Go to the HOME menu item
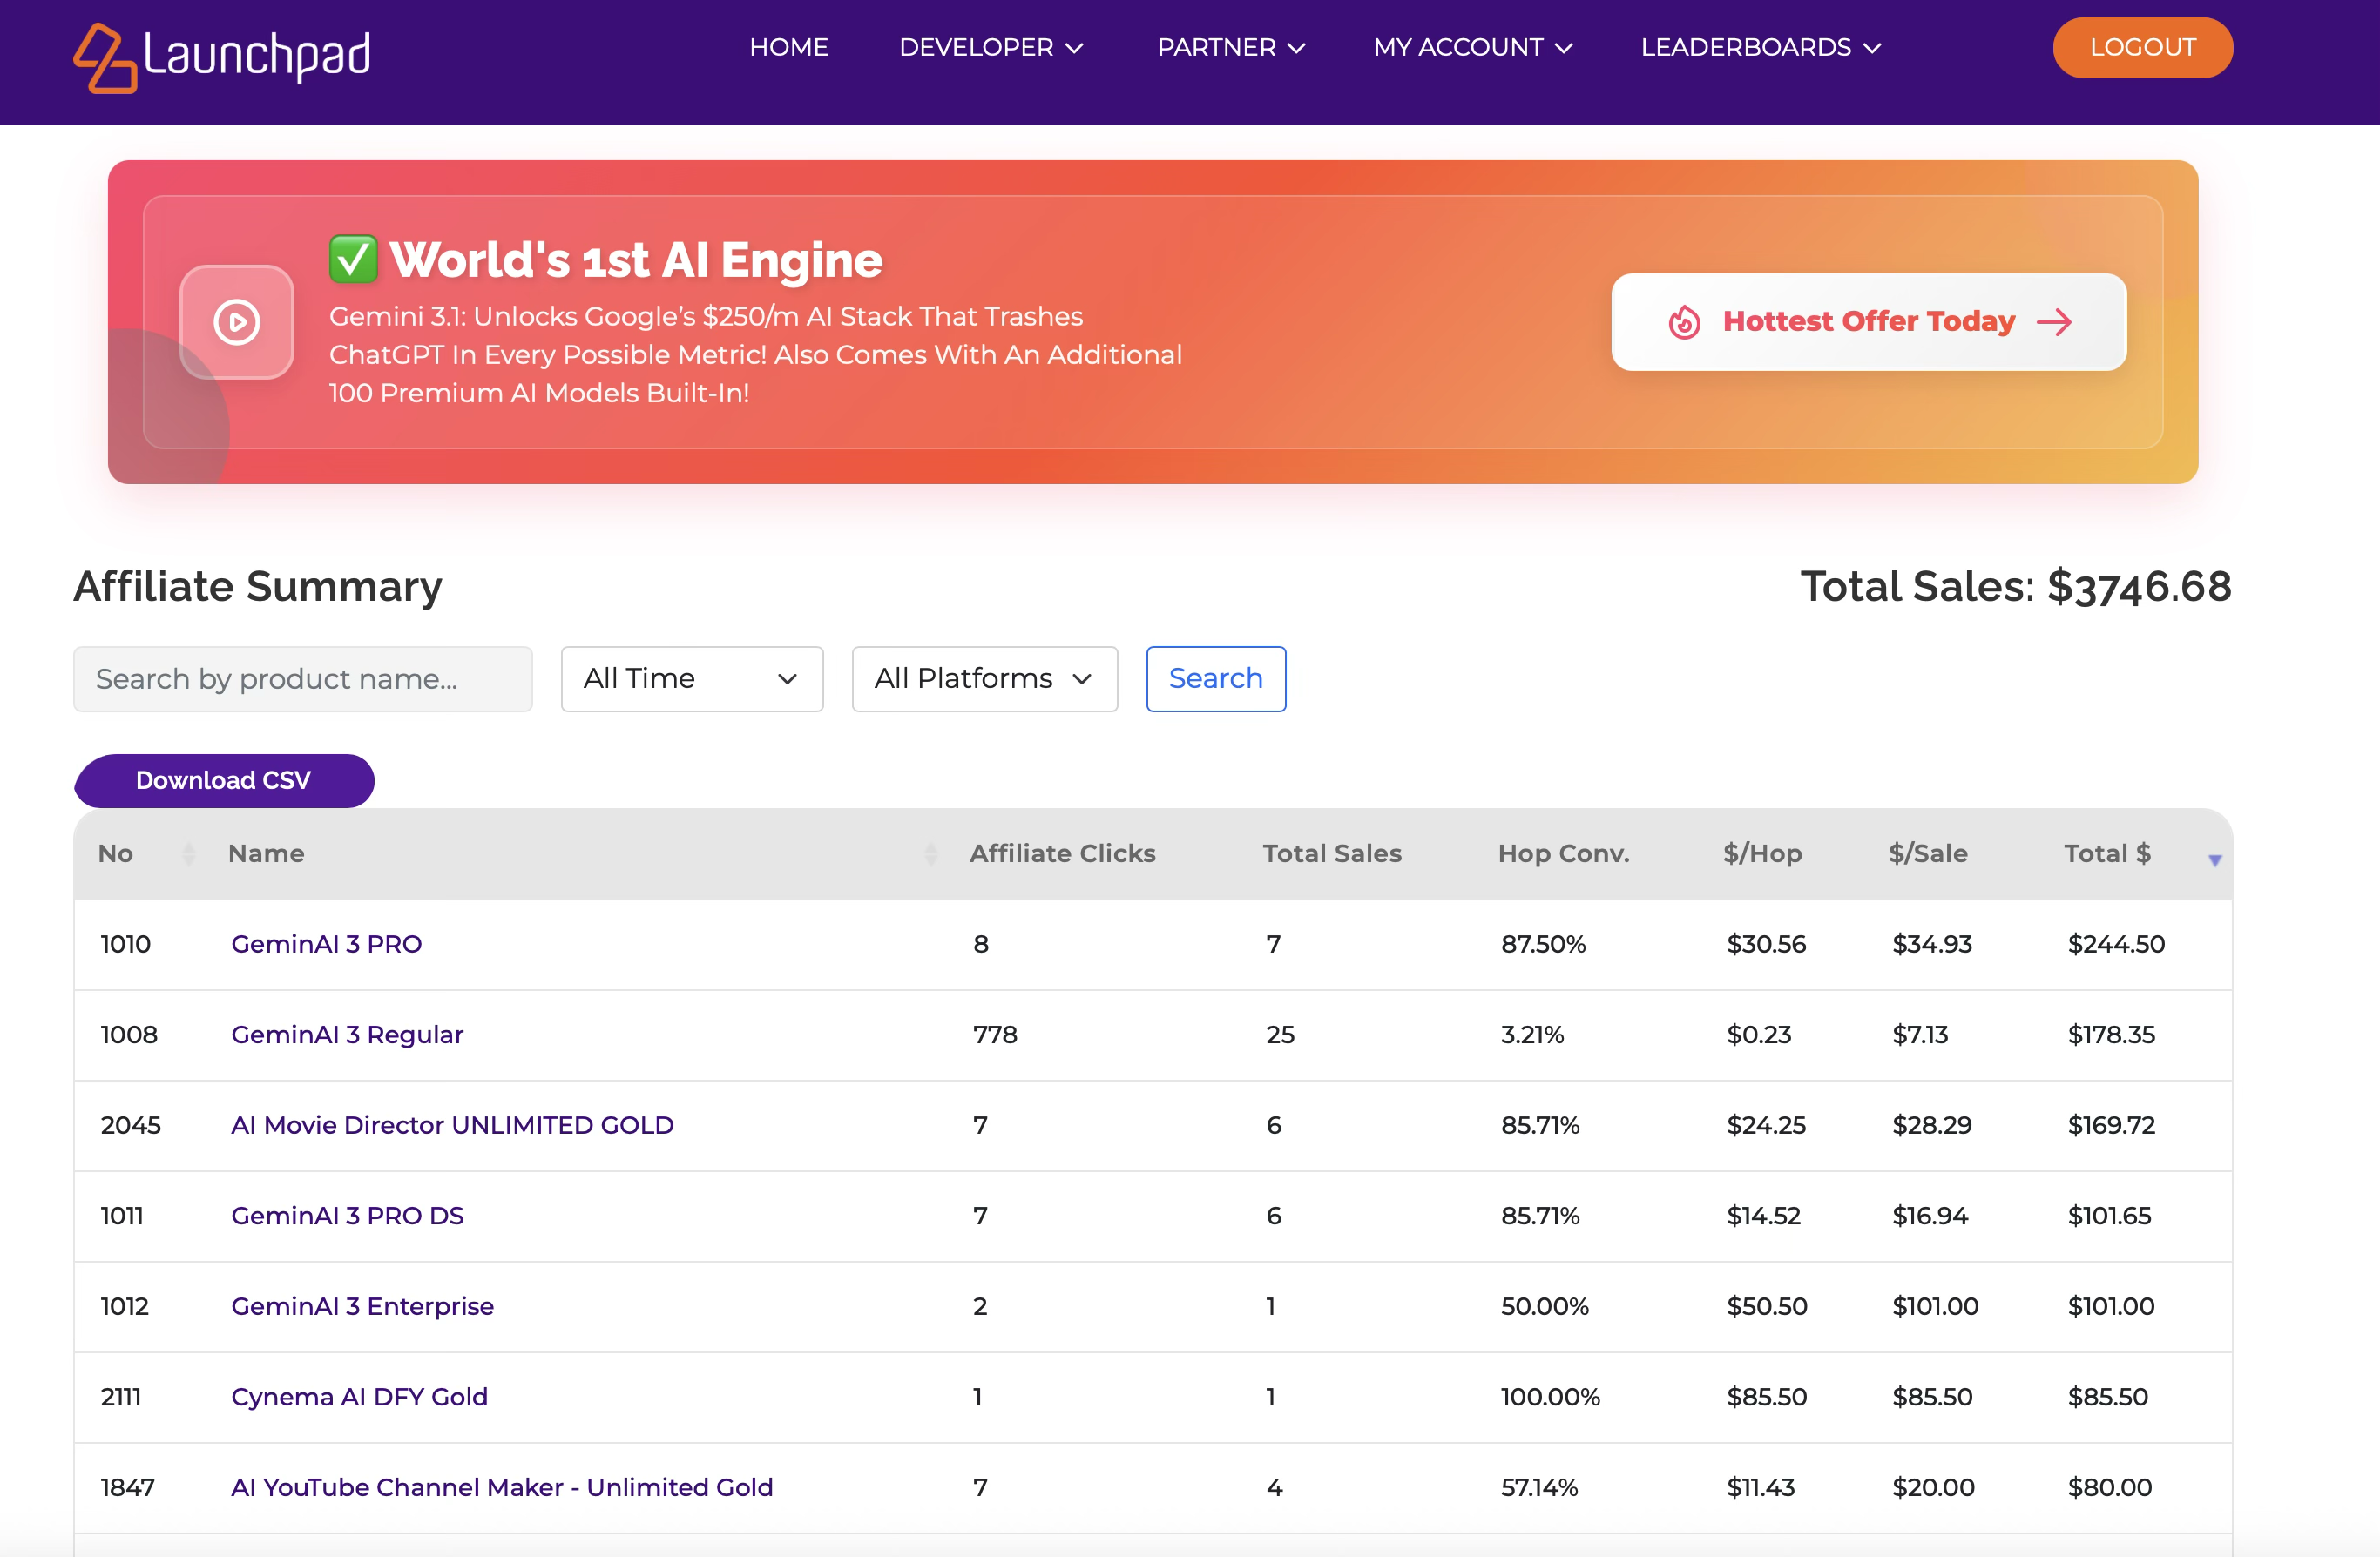 [x=789, y=47]
